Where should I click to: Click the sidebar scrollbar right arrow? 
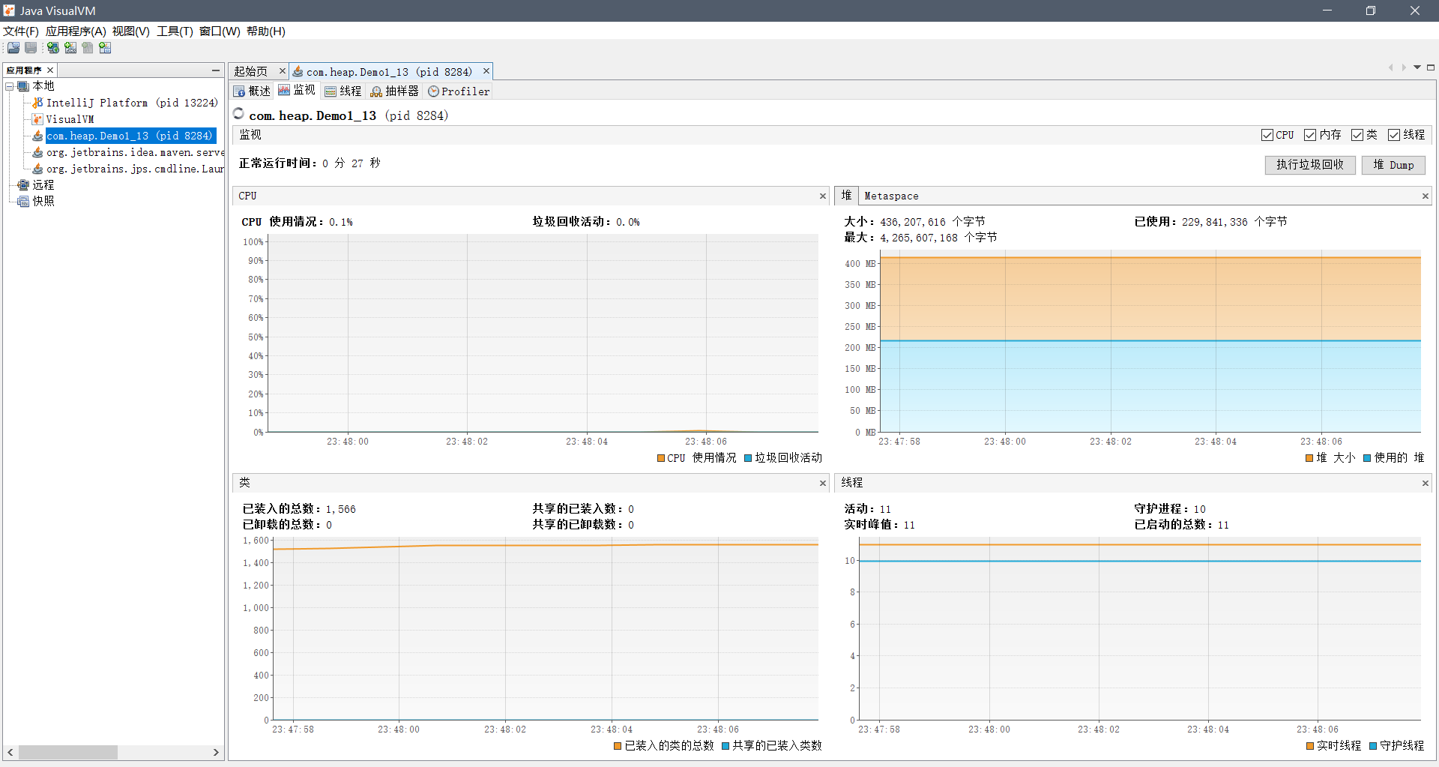pos(216,752)
